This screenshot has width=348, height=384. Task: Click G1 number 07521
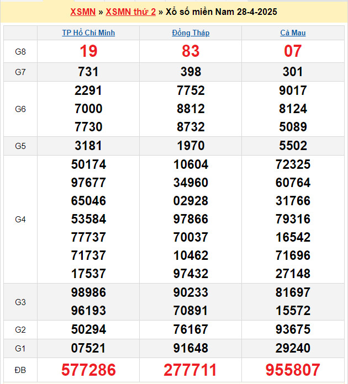click(88, 348)
